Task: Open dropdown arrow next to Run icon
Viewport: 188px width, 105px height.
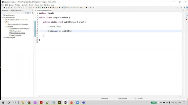Action: tap(42, 8)
